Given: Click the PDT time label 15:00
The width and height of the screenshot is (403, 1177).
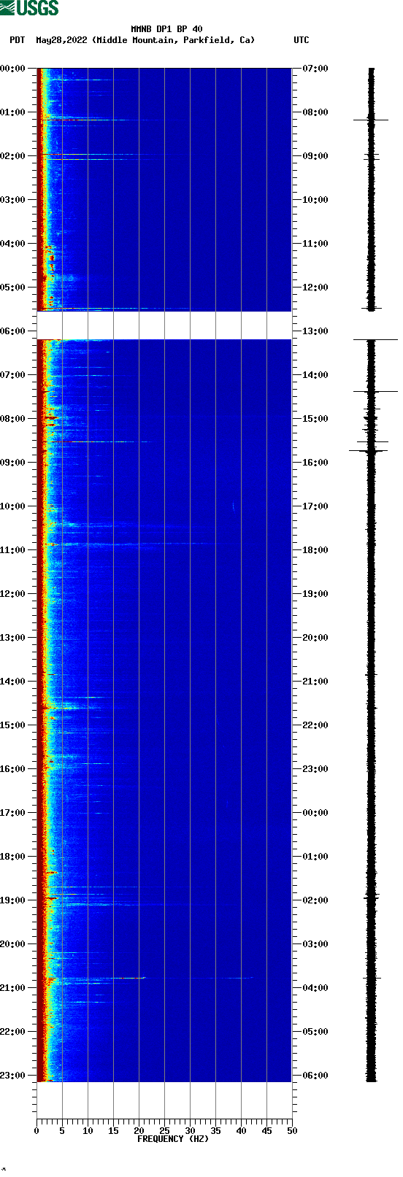Looking at the screenshot, I should (12, 725).
